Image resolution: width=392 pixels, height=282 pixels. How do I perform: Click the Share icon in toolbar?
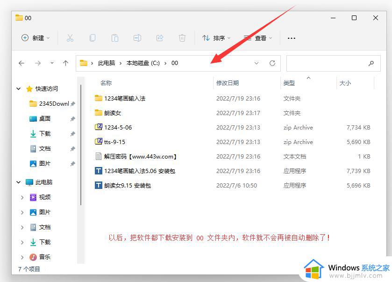(160, 38)
